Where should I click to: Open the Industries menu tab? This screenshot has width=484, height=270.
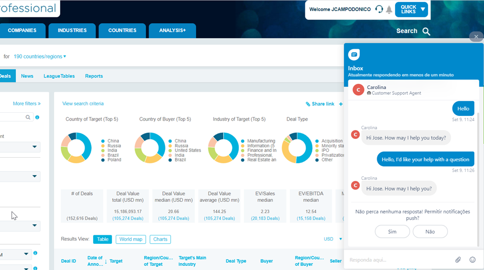point(72,30)
